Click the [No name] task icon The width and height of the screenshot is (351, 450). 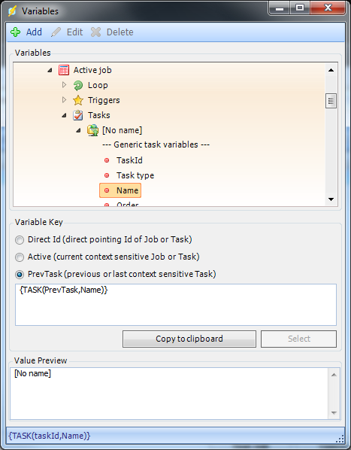tap(93, 130)
